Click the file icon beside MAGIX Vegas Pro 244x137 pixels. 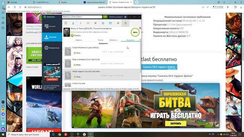68,75
